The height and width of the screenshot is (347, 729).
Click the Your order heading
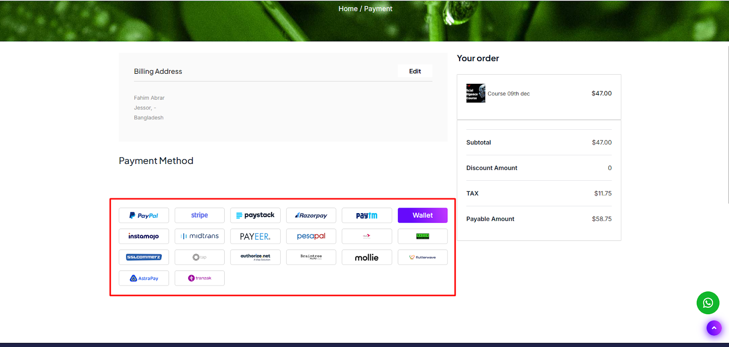(x=478, y=58)
